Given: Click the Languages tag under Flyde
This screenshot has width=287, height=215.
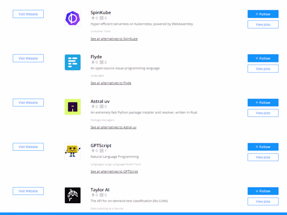Looking at the screenshot, I should coord(97,75).
